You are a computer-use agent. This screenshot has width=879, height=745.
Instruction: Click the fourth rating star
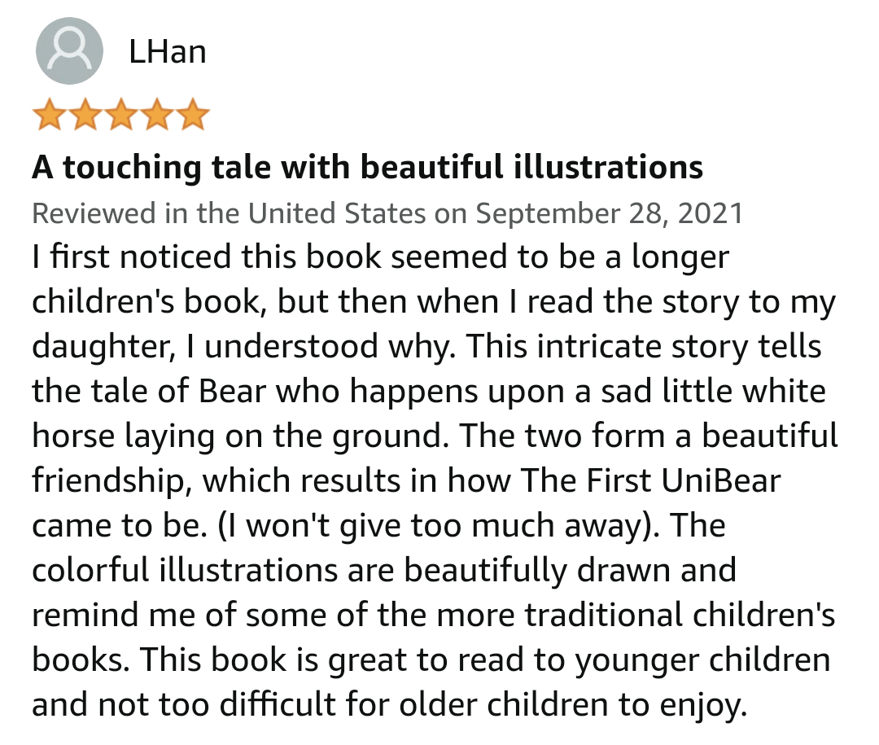[x=157, y=116]
